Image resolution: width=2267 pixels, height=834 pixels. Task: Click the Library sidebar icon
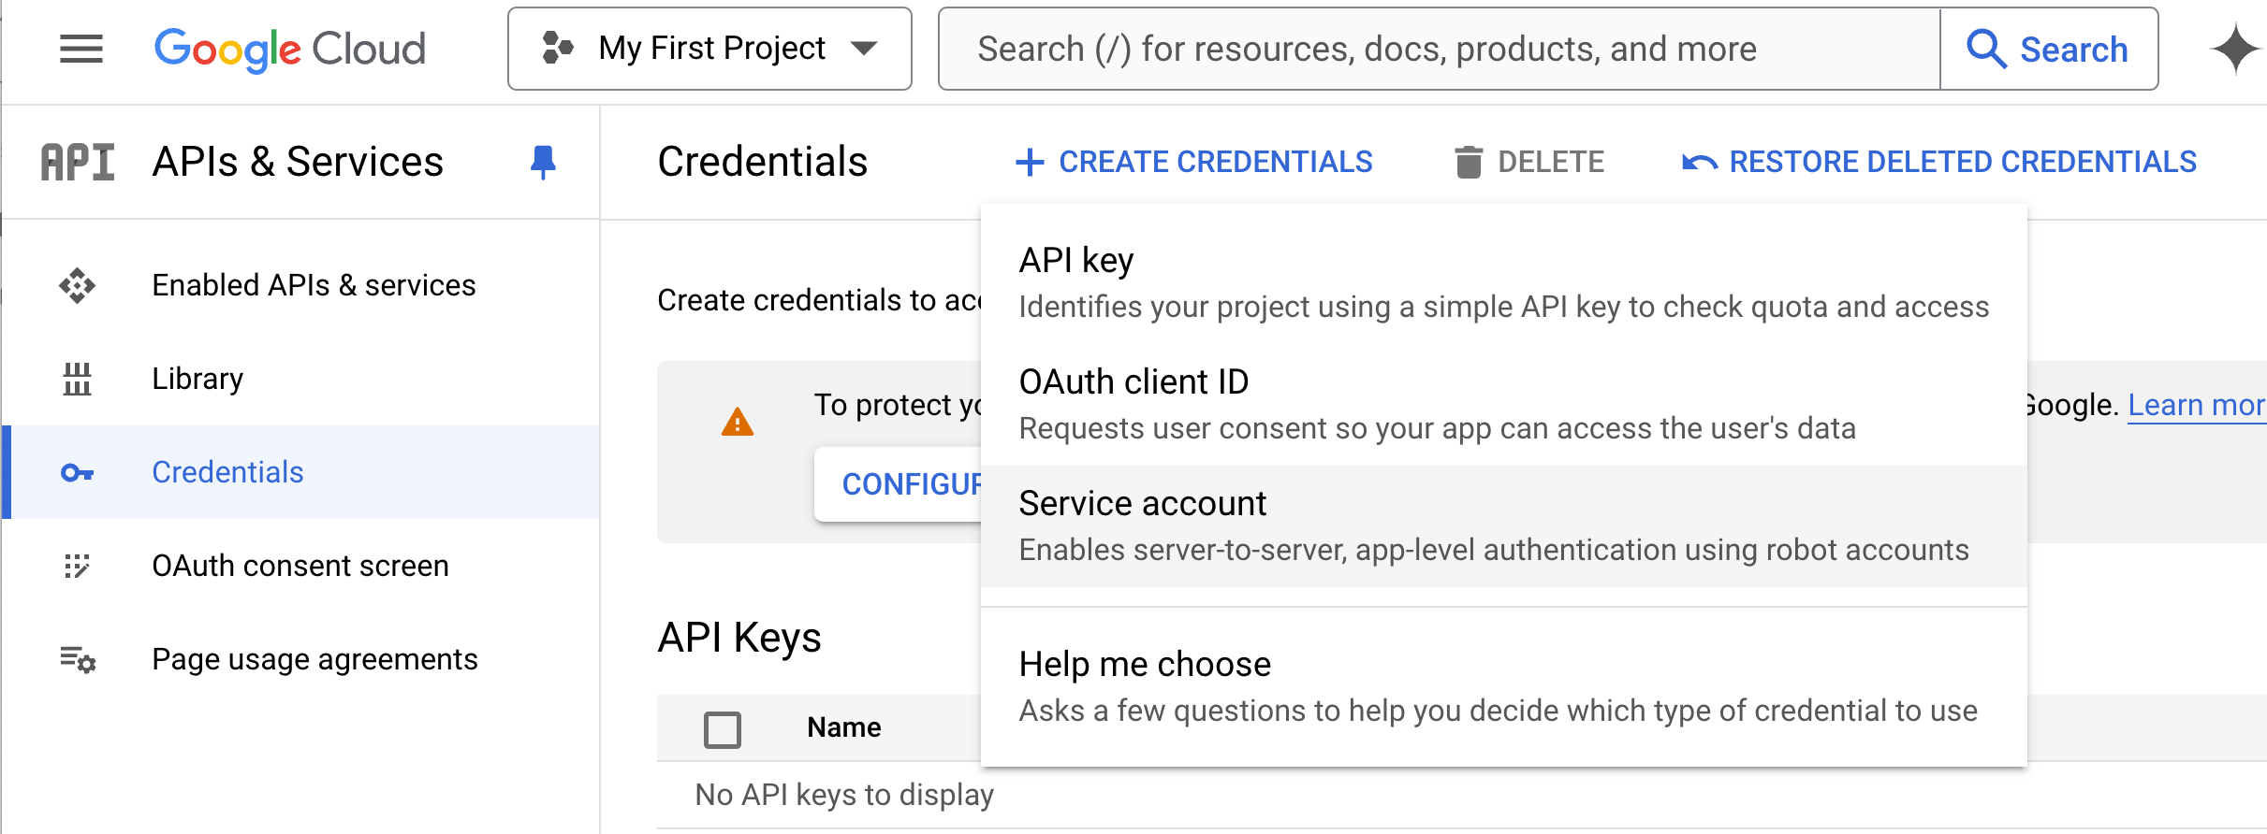coord(78,379)
